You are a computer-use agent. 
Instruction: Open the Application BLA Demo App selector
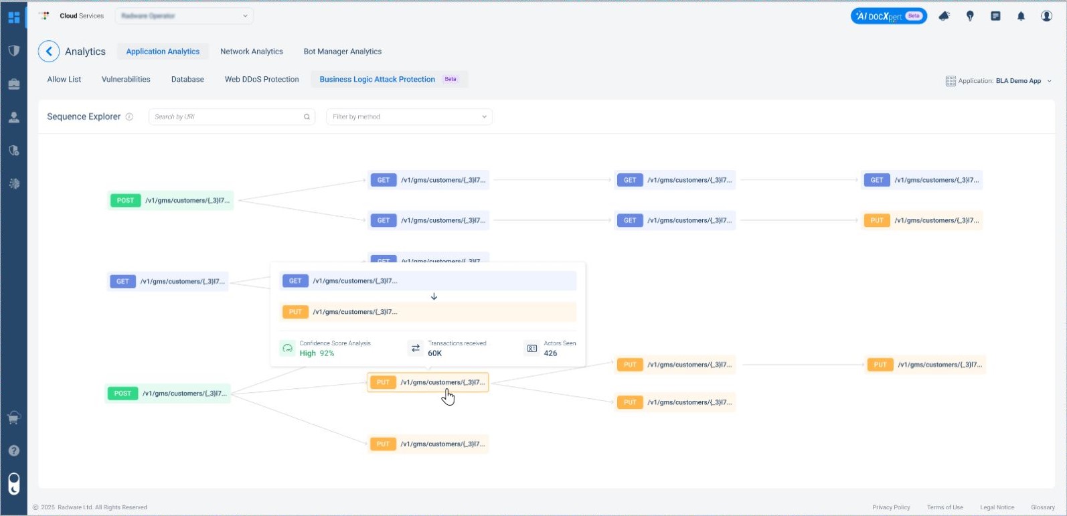[998, 81]
